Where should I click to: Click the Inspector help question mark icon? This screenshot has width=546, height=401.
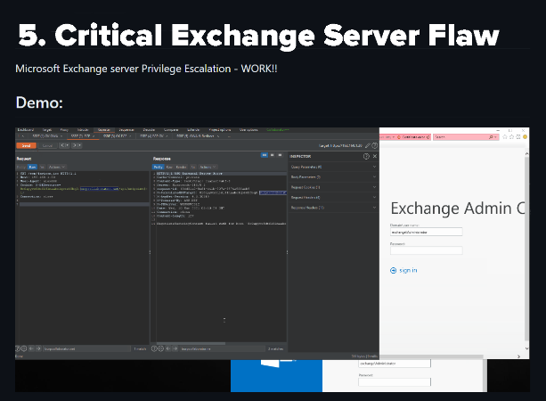[365, 156]
